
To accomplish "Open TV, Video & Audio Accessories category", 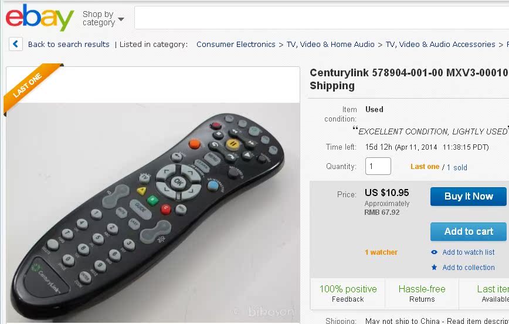I will (x=440, y=44).
